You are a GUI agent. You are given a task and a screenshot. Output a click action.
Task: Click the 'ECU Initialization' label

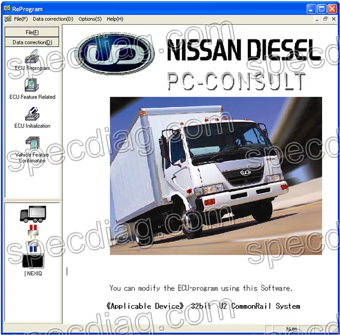pyautogui.click(x=32, y=126)
